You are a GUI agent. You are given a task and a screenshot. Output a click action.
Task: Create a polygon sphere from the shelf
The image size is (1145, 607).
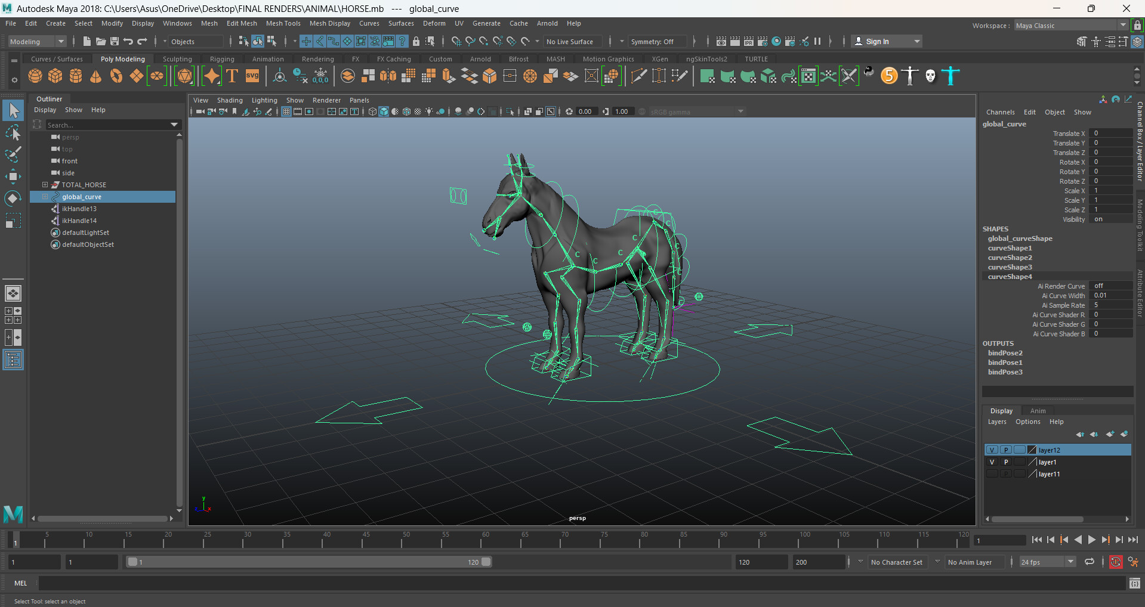click(35, 76)
